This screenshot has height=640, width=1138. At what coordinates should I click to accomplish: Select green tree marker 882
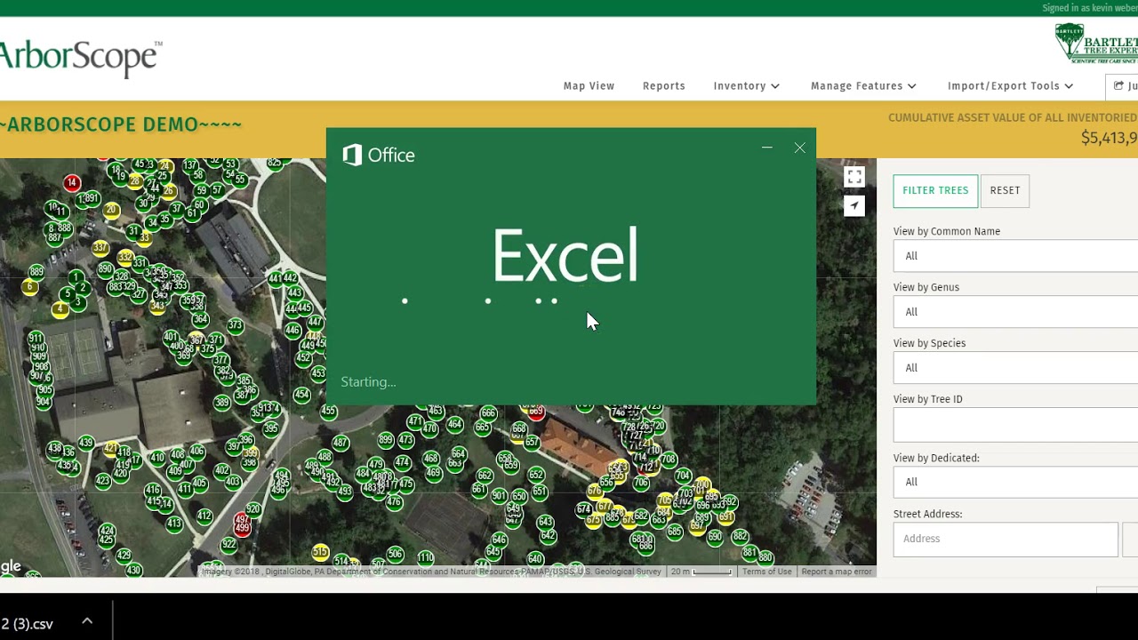(740, 536)
